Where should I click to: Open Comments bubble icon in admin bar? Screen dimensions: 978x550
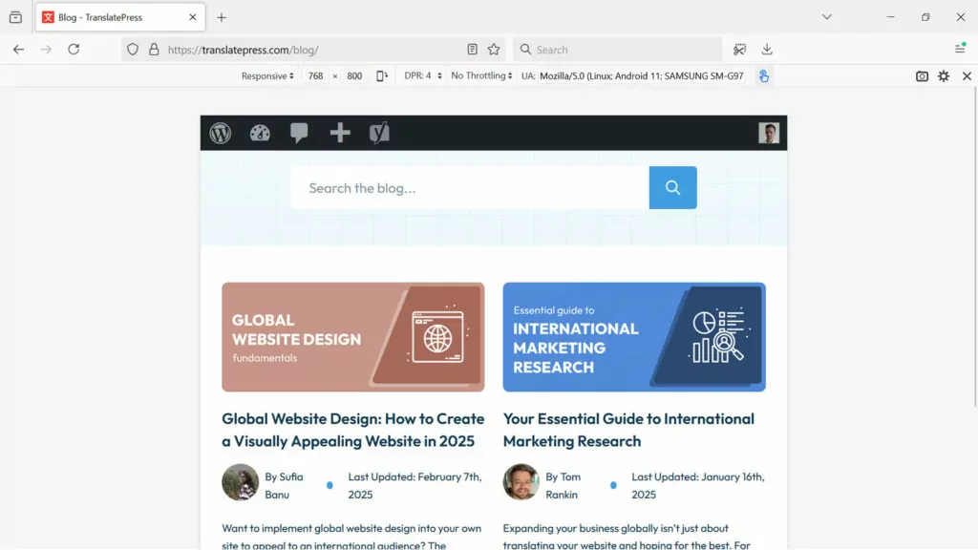click(299, 133)
